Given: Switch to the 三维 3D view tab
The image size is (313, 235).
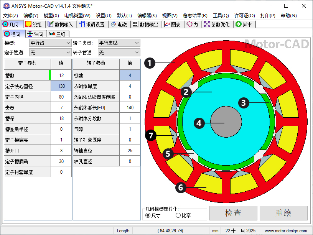Looking at the screenshot, I should coord(58,34).
